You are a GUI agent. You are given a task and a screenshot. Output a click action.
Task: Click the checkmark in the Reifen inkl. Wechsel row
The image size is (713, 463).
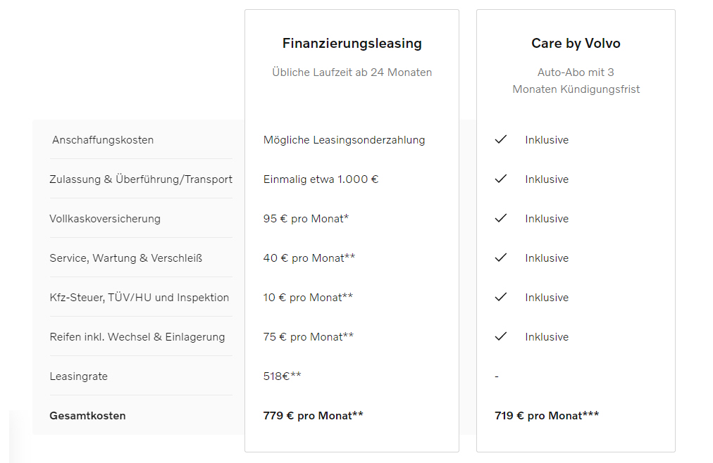pyautogui.click(x=501, y=336)
